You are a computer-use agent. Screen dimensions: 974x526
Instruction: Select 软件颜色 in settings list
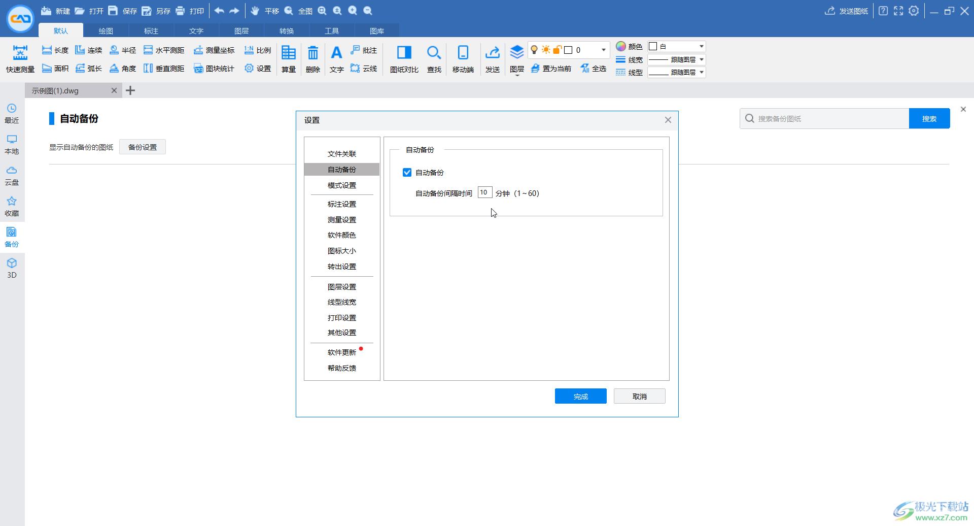point(342,235)
